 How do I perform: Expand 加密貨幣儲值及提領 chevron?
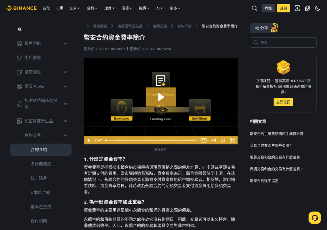65,103
